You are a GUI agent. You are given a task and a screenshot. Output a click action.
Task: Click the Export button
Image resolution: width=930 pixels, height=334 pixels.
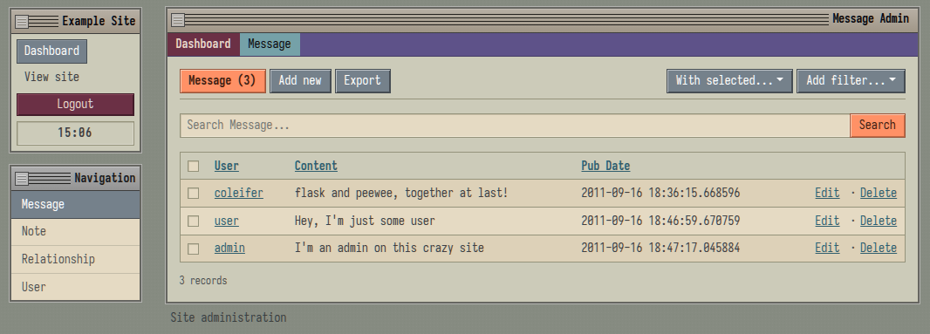[362, 81]
